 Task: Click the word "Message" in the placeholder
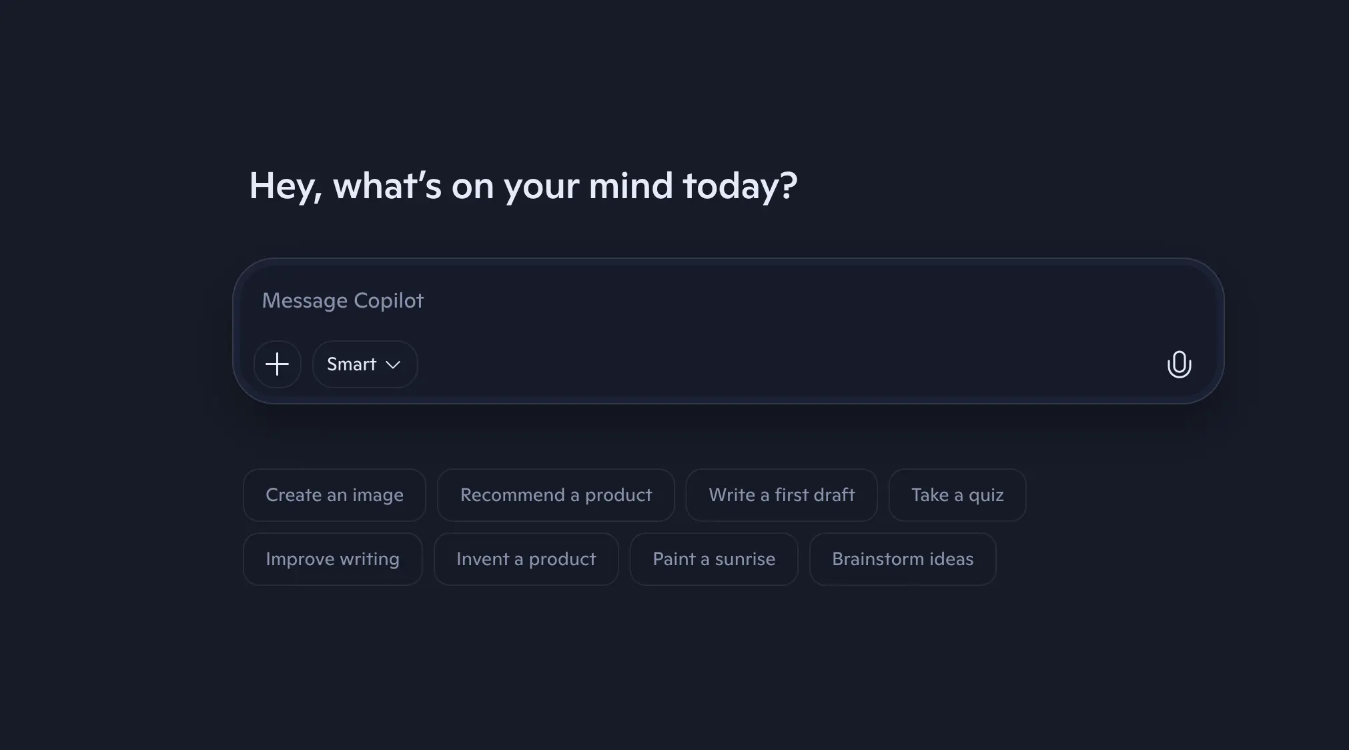[x=304, y=301]
